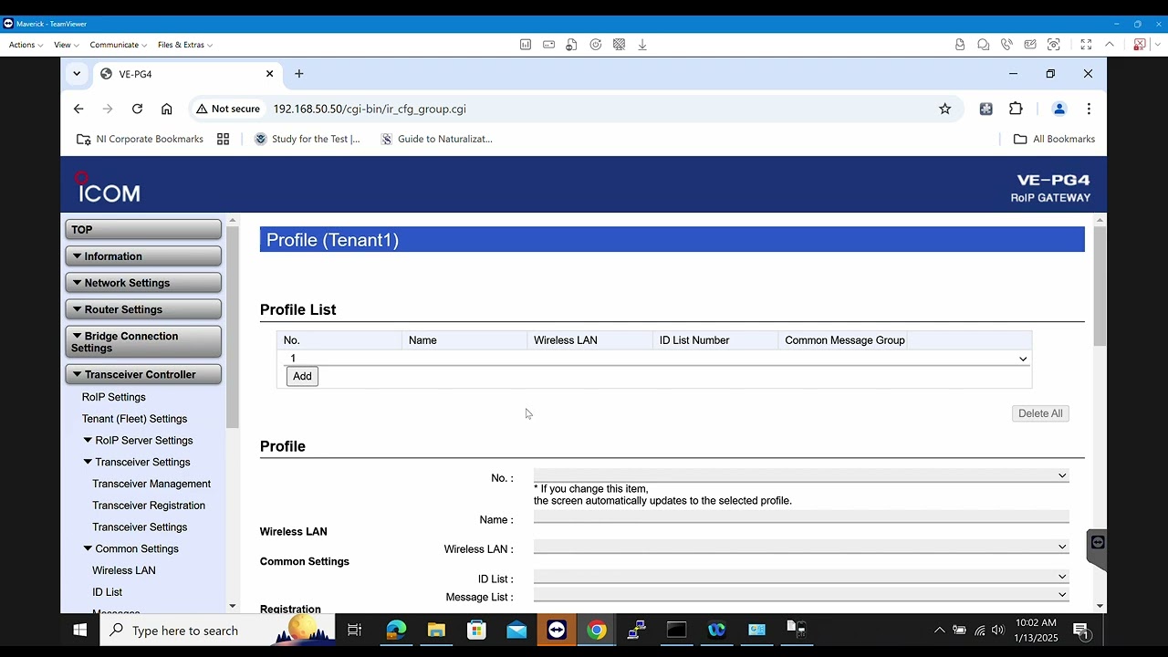Open TeamViewer connection statistics icon
This screenshot has height=657, width=1168.
(526, 44)
